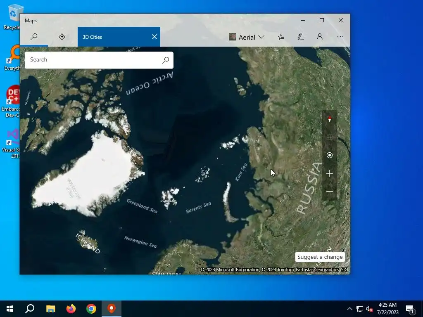Click the Sign in account icon
The height and width of the screenshot is (317, 423).
point(320,37)
